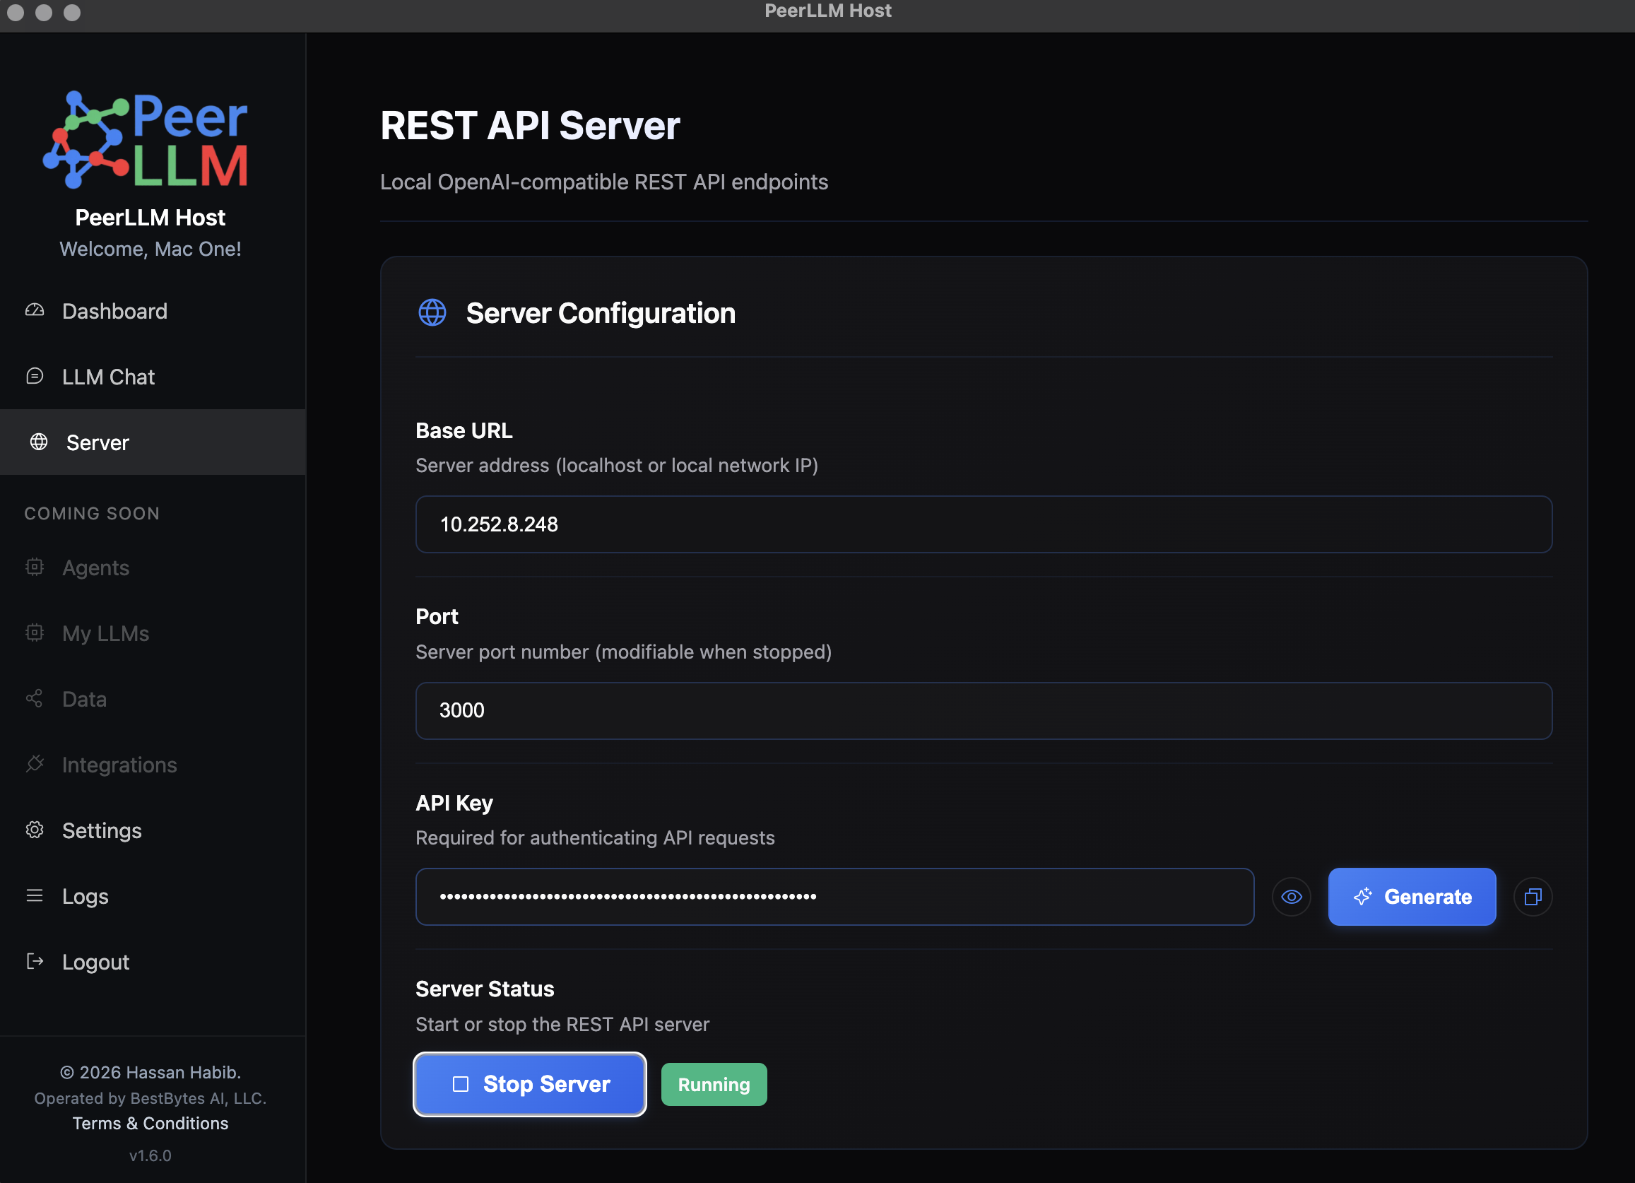Click the Port number field

click(984, 711)
